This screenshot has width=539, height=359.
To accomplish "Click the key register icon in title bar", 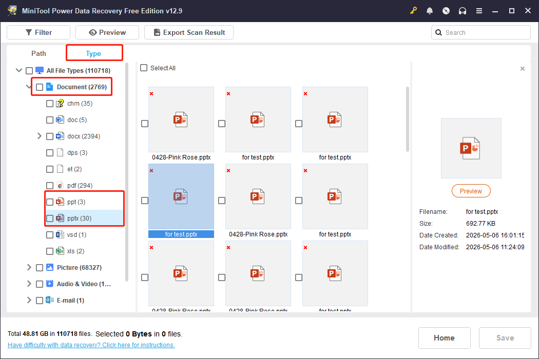I will (413, 11).
